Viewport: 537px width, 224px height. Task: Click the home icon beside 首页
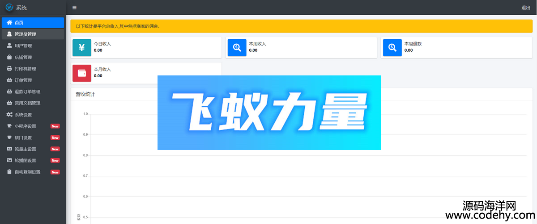[9, 23]
